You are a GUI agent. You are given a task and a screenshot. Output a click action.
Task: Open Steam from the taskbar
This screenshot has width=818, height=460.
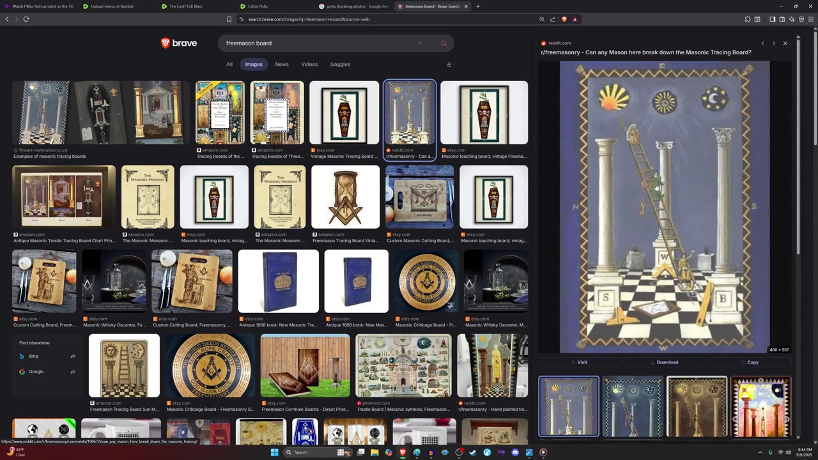pyautogui.click(x=473, y=452)
